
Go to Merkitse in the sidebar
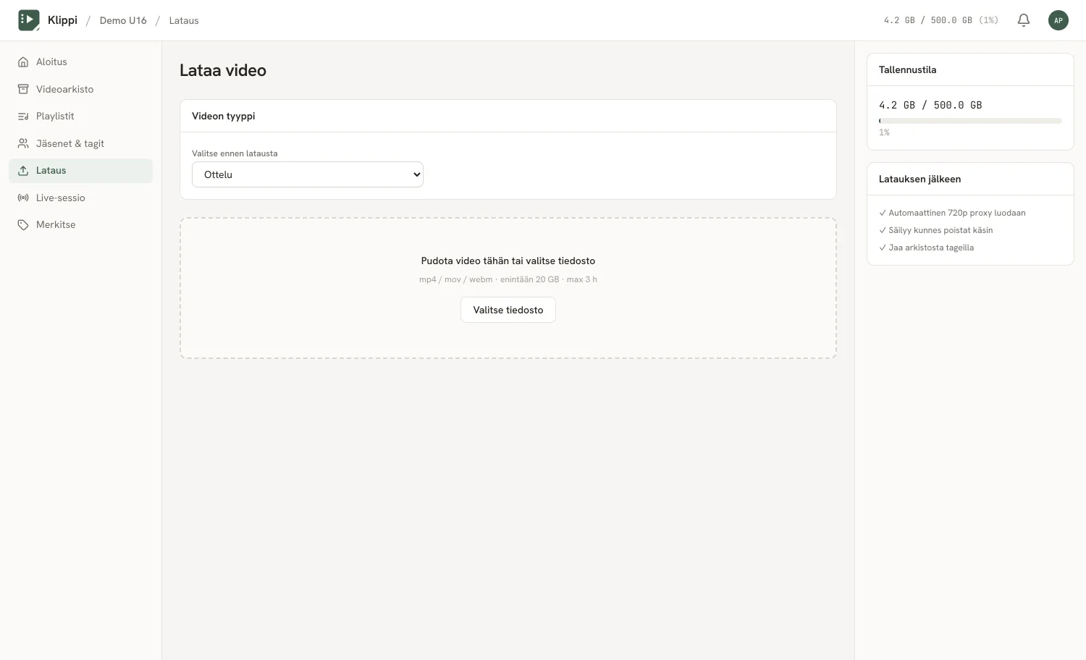point(80,225)
